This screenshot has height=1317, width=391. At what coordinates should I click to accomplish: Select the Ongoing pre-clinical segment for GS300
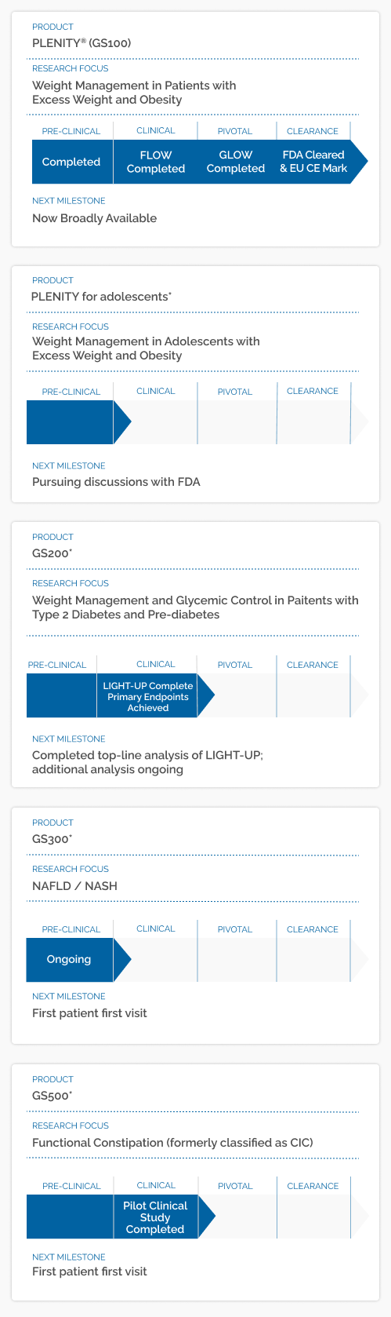pos(70,959)
